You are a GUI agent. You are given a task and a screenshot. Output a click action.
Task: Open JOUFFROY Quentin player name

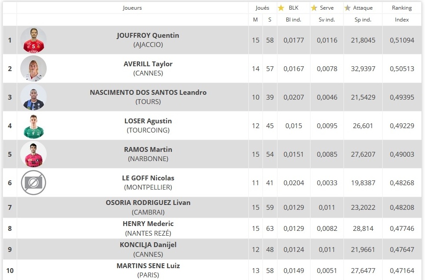[x=148, y=36]
